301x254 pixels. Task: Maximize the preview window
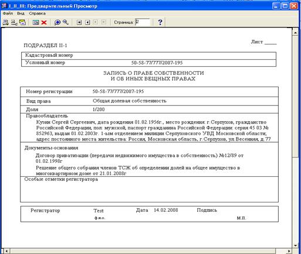pos(285,6)
